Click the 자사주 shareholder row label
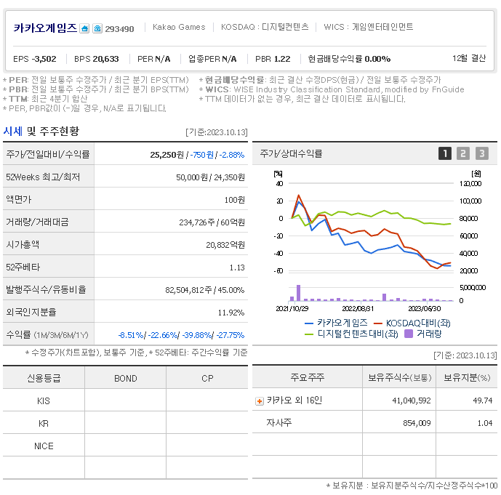Screen dimensions: 501x495 tap(279, 423)
